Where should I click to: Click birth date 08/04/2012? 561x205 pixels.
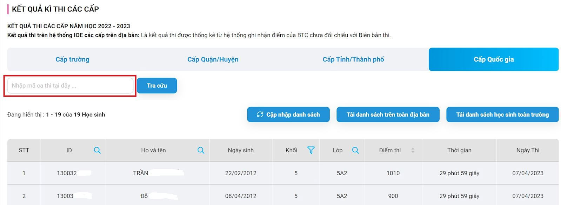click(241, 196)
